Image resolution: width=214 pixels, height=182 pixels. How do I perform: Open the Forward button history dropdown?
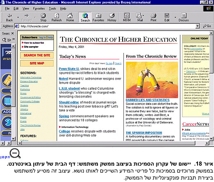(x=35, y=18)
